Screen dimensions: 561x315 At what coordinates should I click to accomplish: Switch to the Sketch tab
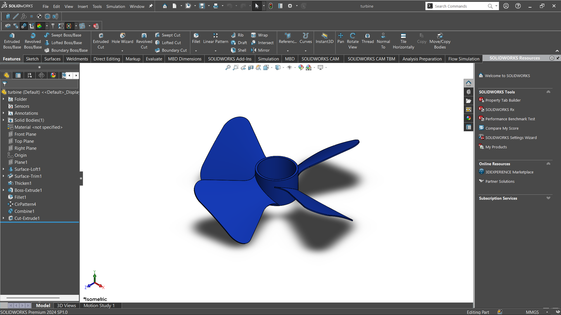click(x=32, y=59)
